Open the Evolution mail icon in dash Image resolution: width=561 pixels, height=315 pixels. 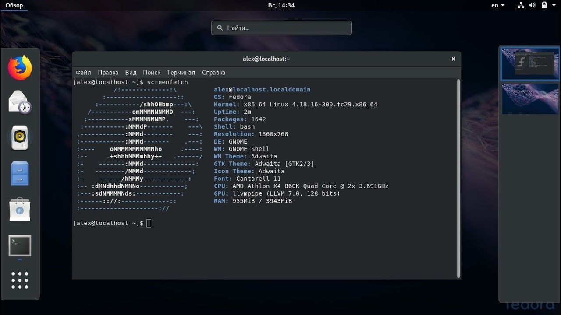[20, 102]
